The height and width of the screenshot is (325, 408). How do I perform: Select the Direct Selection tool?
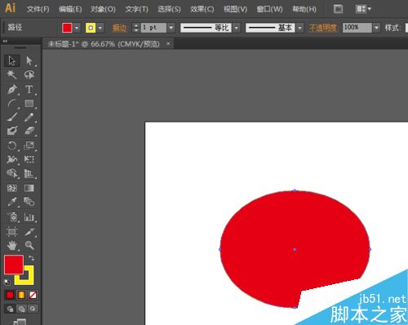tap(29, 60)
